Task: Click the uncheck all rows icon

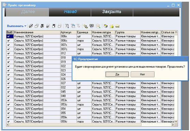Action: (36, 26)
